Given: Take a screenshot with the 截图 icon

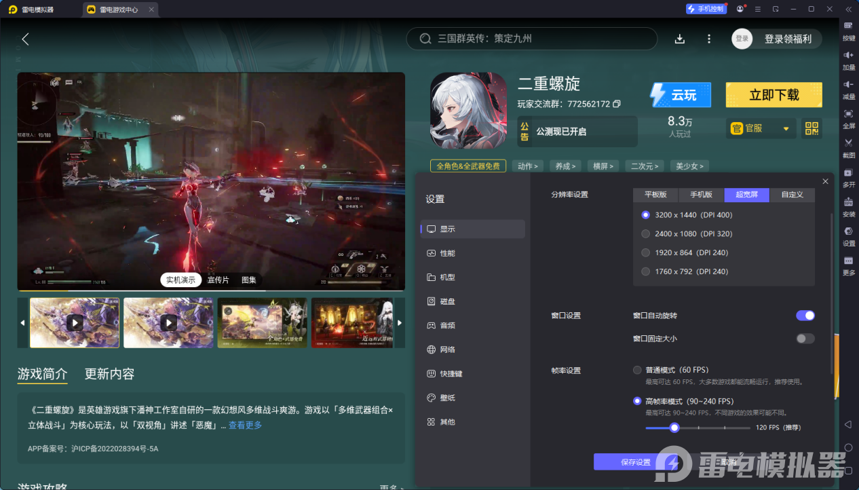Looking at the screenshot, I should coord(848,147).
